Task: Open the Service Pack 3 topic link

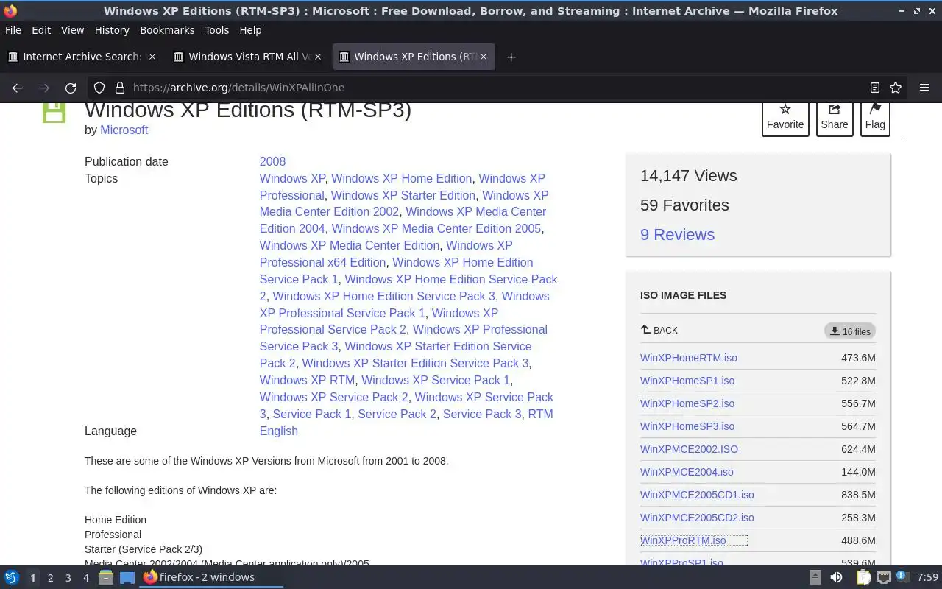Action: click(482, 414)
